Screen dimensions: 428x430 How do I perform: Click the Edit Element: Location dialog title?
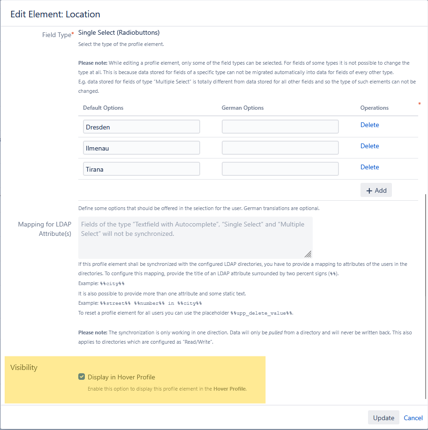(55, 15)
